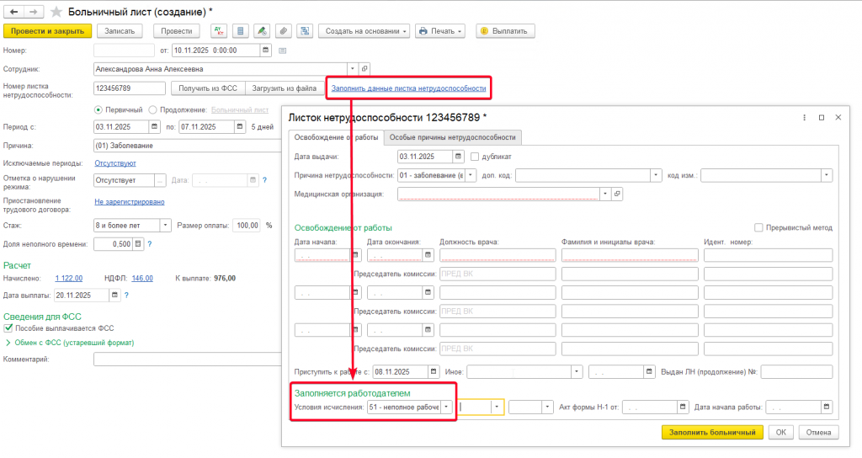Screen dimensions: 862x458
Task: Click the Выплатить button
Action: click(505, 31)
